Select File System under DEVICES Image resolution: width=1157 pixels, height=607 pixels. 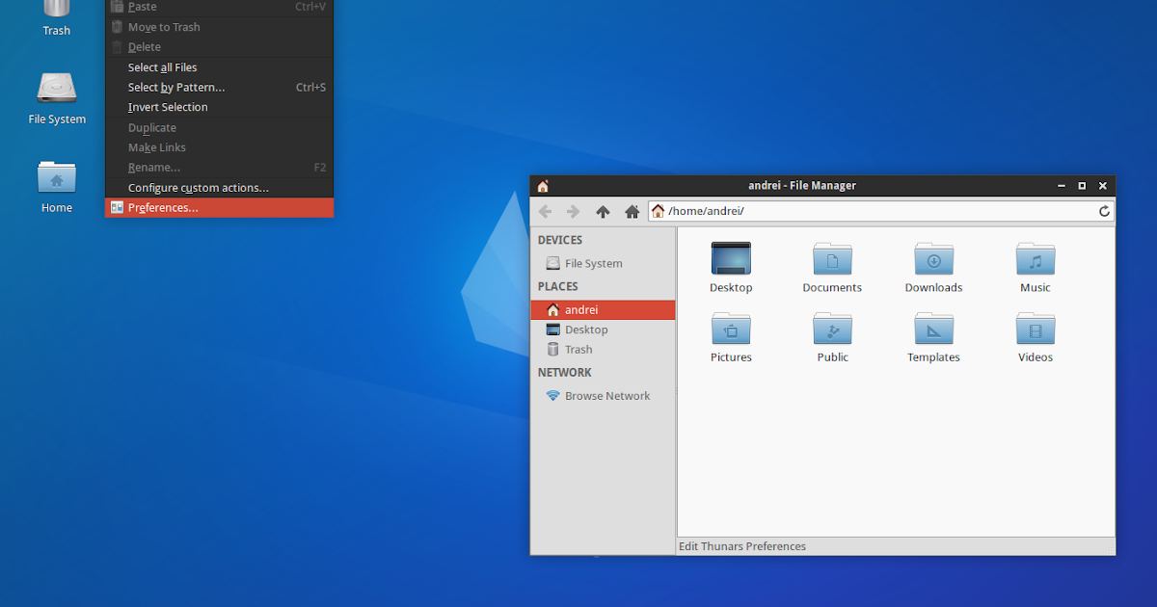592,262
